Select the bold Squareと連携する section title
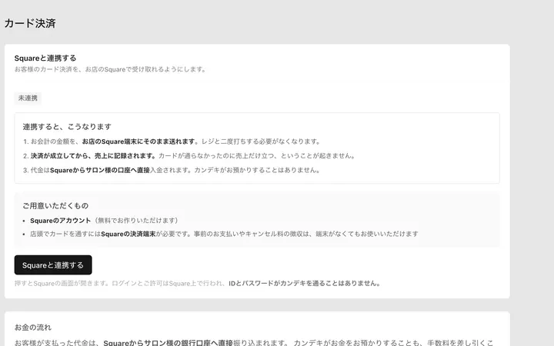This screenshot has width=554, height=346. [x=45, y=58]
